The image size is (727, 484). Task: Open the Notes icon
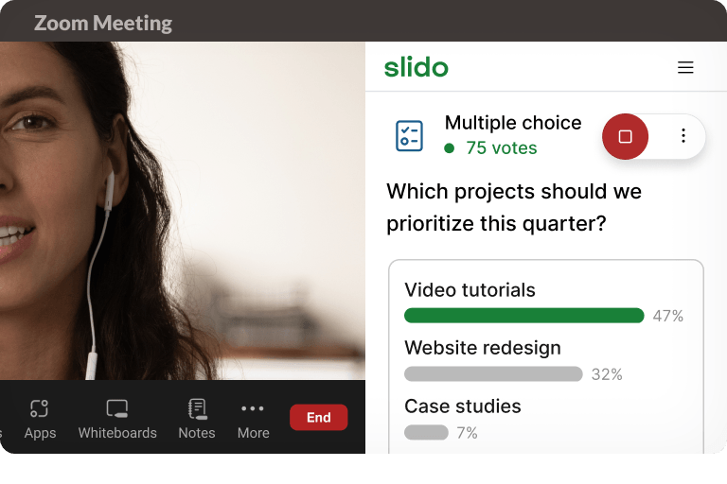point(197,409)
